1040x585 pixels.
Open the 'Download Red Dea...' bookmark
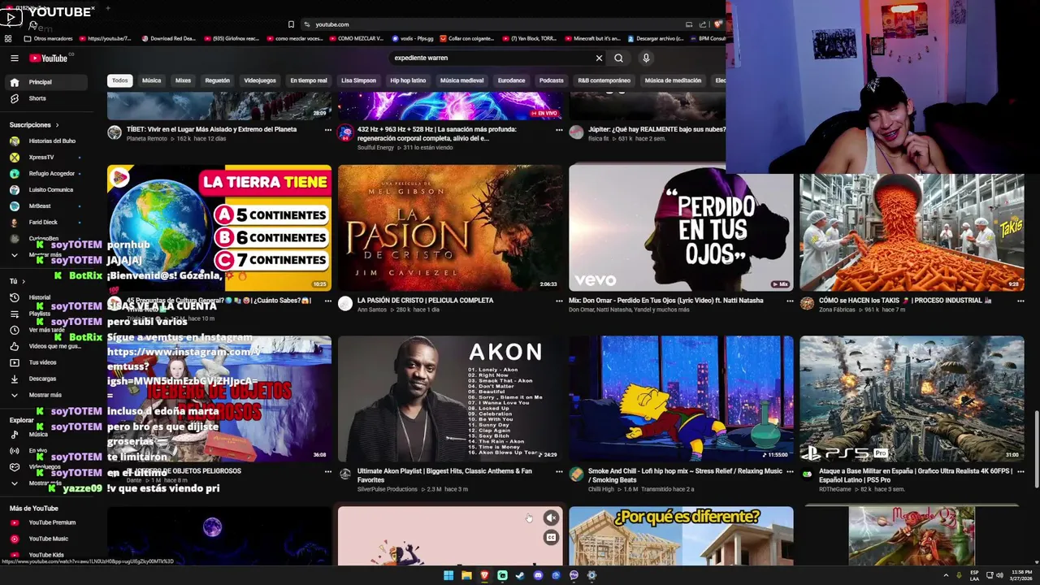coord(168,38)
